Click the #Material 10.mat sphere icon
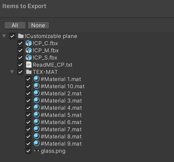174x162 pixels. [x=37, y=86]
